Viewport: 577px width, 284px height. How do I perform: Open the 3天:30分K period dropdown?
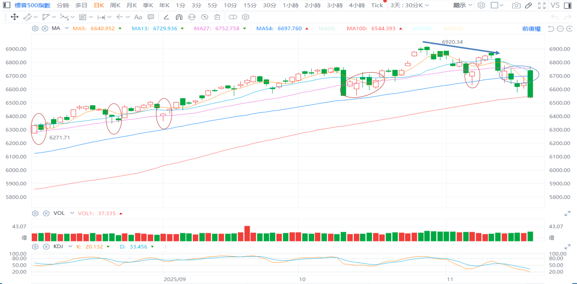tap(409, 5)
